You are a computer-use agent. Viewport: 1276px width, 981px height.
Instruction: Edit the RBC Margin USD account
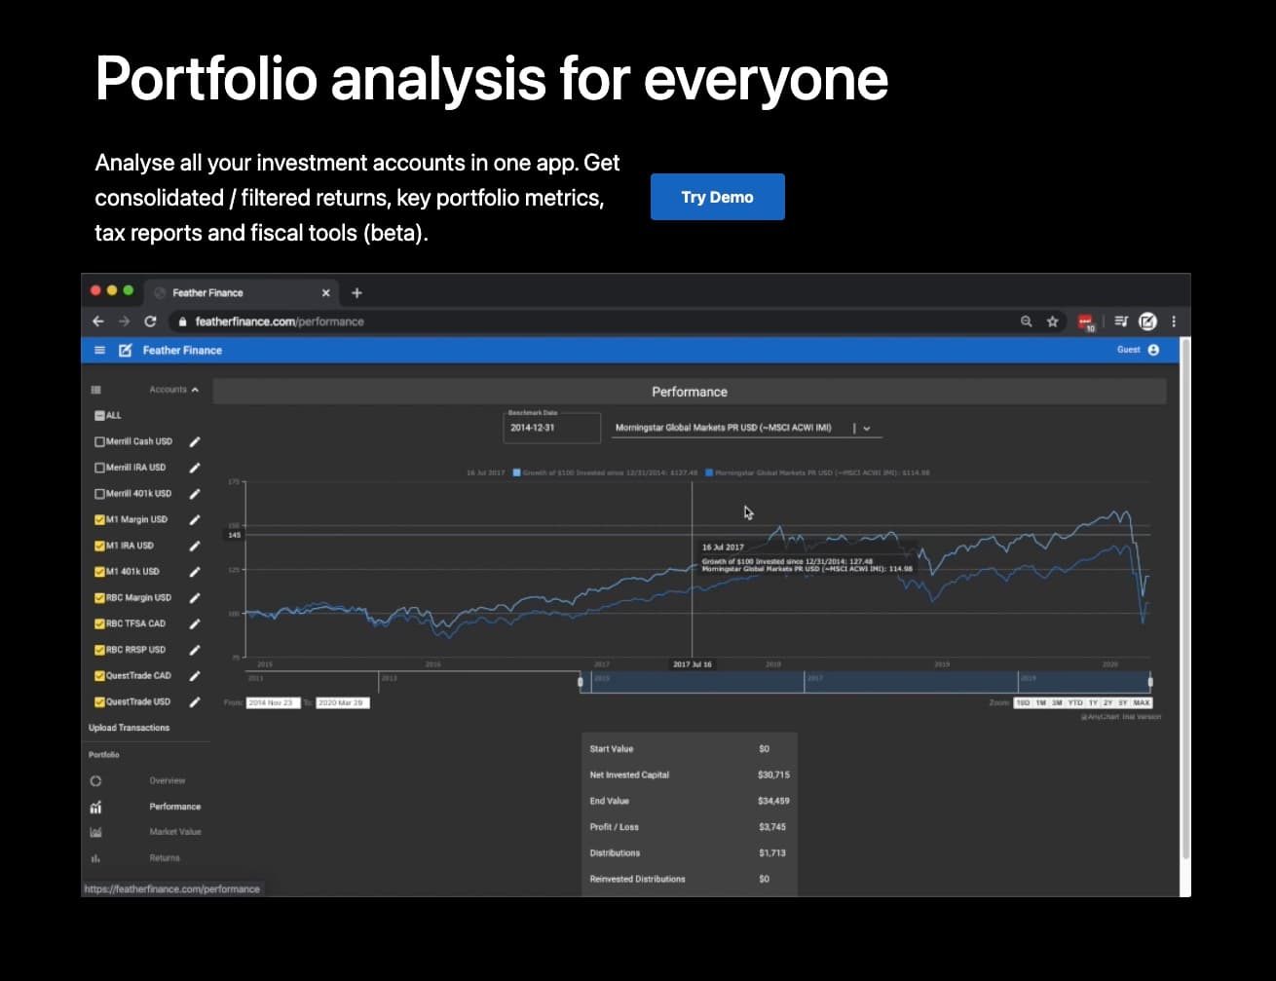(x=195, y=598)
